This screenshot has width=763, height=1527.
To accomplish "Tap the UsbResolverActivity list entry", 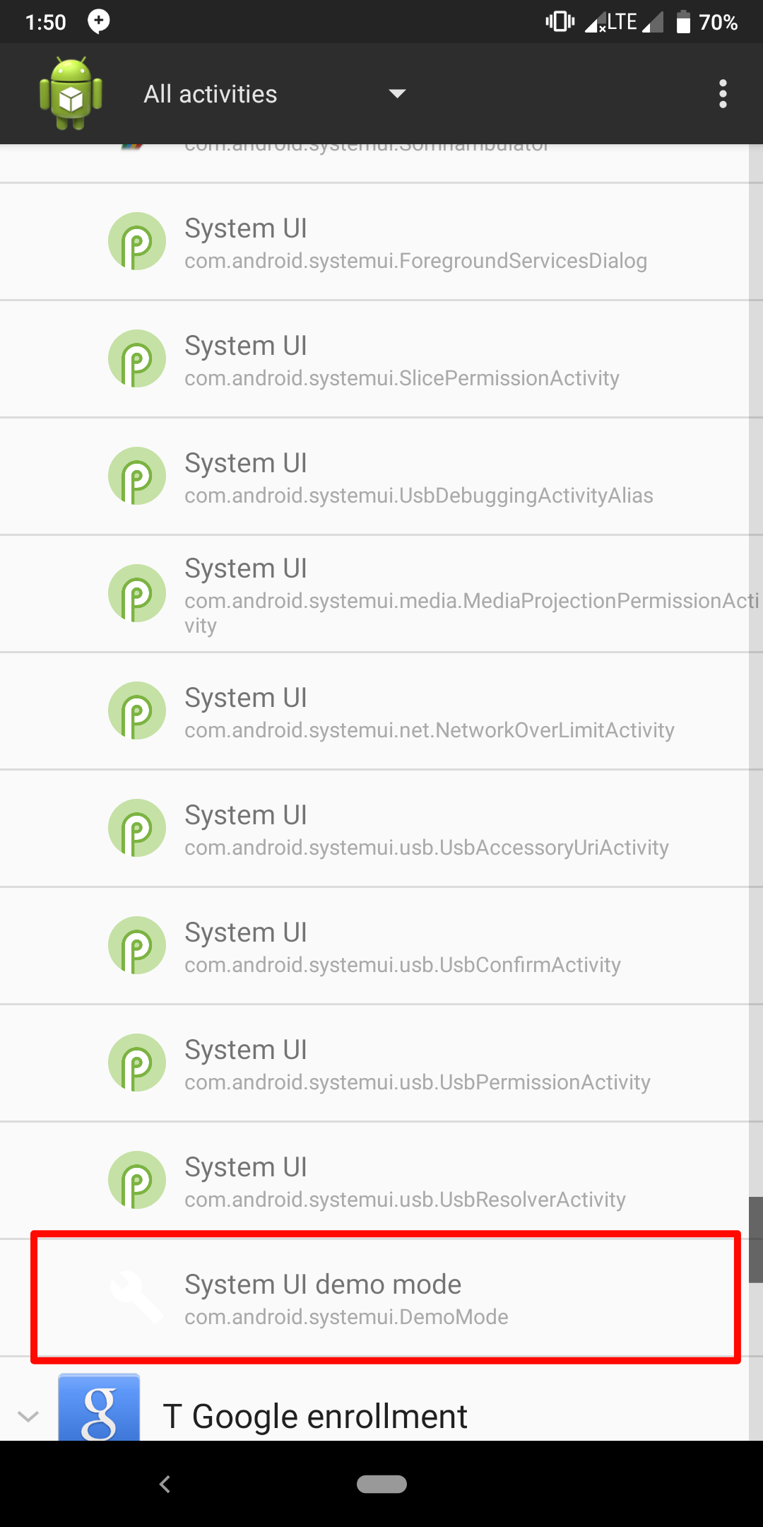I will click(405, 1181).
